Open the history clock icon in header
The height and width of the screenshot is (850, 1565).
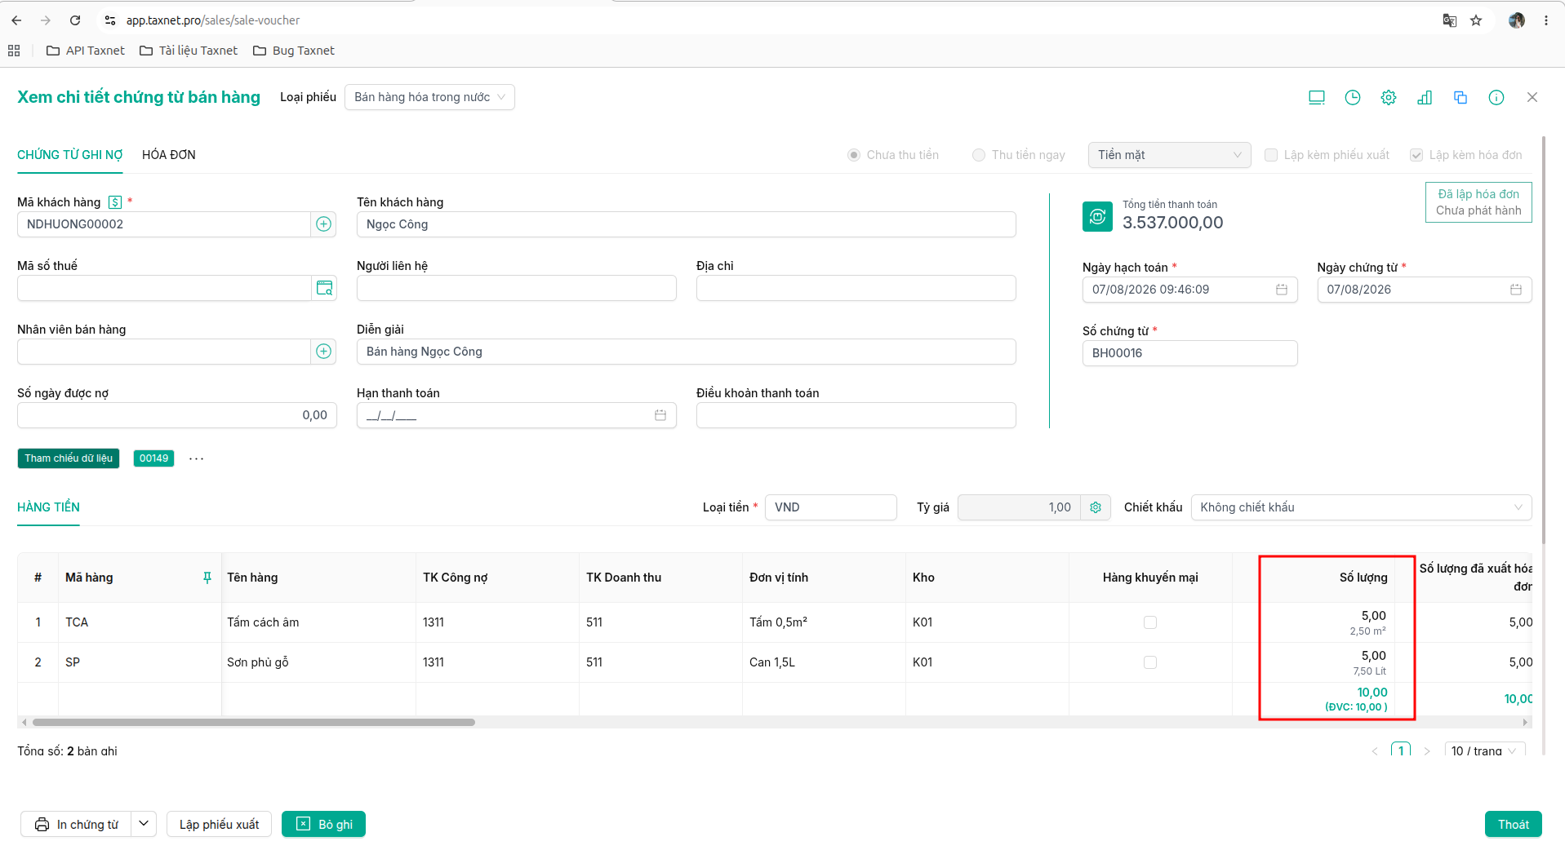tap(1353, 98)
